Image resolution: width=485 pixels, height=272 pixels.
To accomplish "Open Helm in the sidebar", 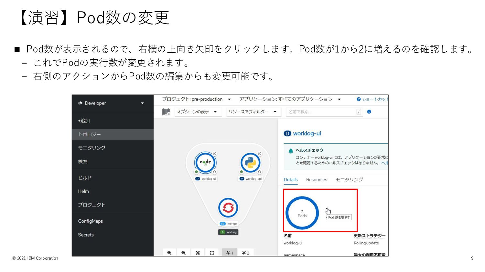I will tap(83, 191).
